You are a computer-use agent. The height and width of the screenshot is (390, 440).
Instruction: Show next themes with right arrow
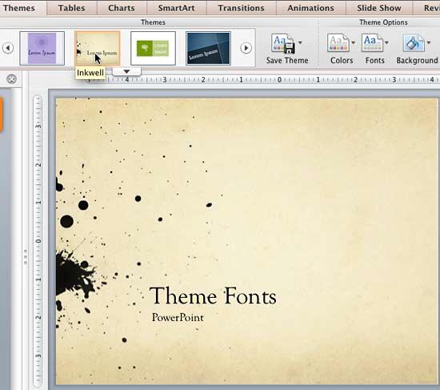[x=246, y=48]
